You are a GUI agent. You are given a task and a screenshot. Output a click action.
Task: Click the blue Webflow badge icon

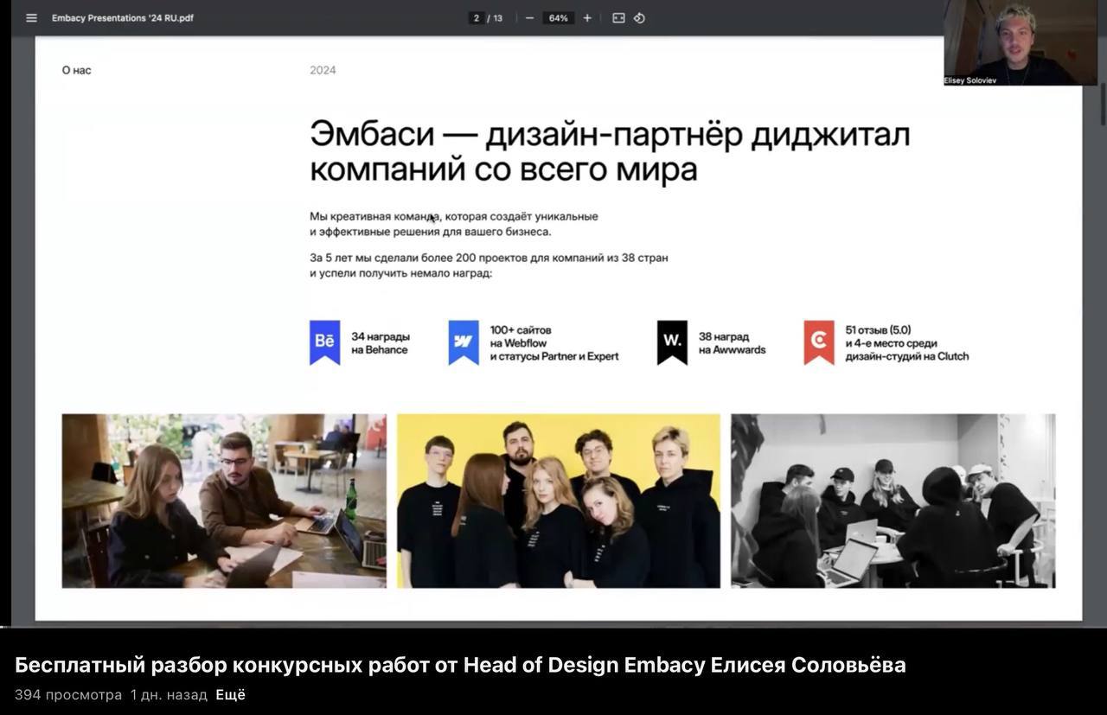[464, 342]
